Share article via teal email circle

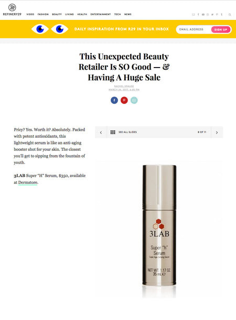(x=134, y=100)
